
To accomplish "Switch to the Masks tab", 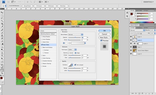I will click(142, 25).
